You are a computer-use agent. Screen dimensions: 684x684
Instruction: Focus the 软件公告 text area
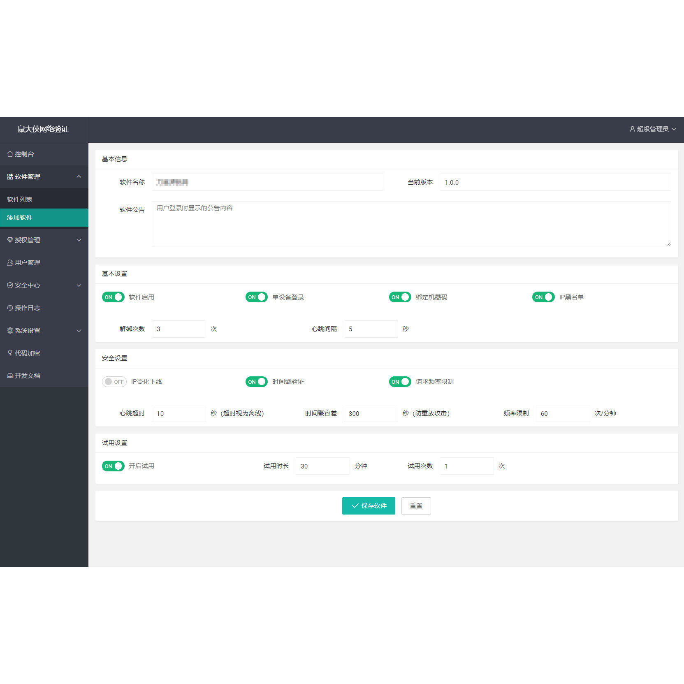[x=411, y=224]
